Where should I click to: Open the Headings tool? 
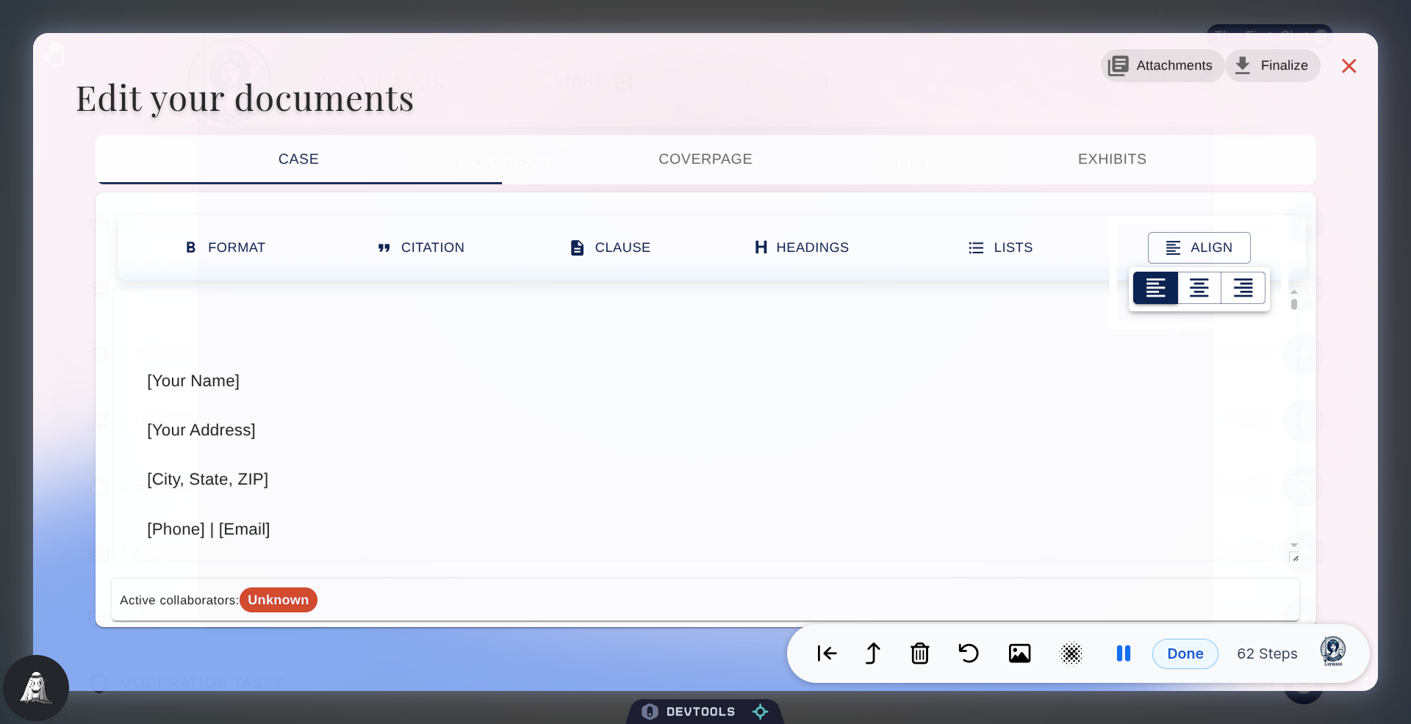(801, 247)
